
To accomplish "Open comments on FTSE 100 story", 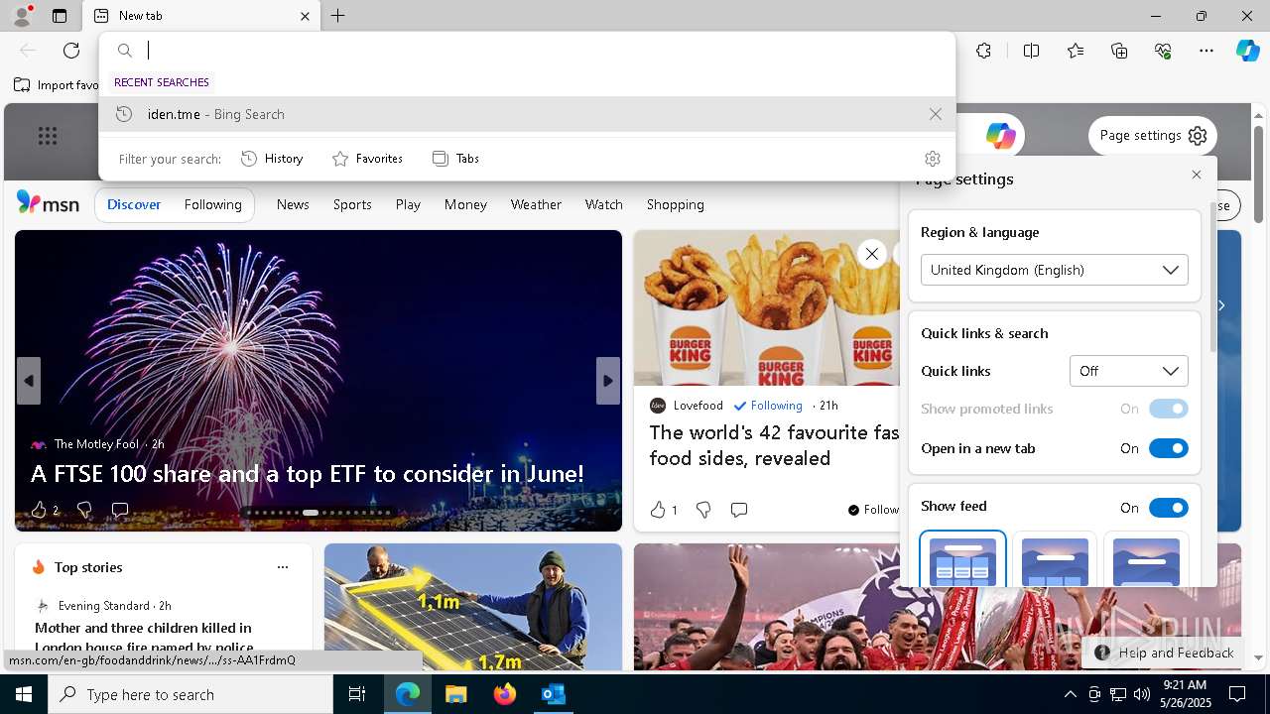I will pyautogui.click(x=120, y=510).
